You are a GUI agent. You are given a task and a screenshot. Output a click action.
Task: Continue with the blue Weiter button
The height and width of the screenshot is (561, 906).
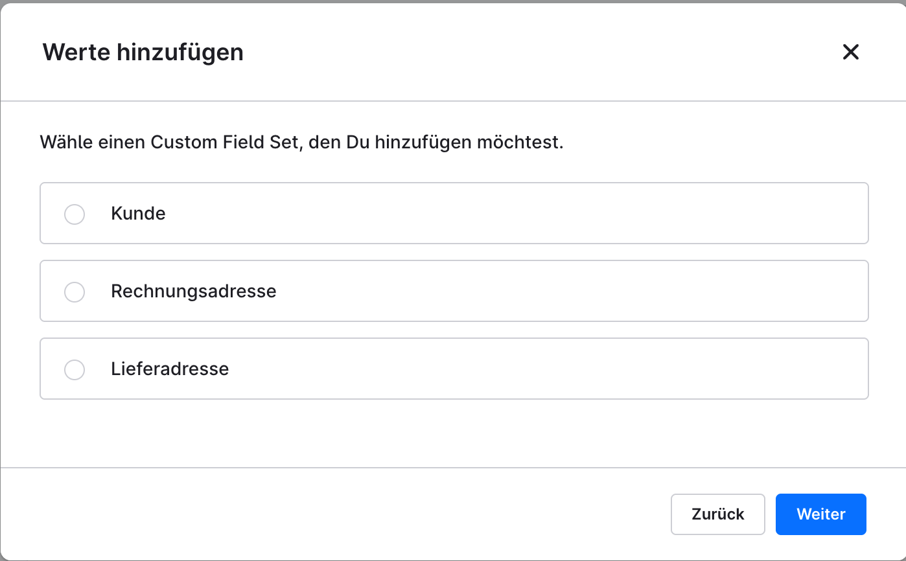point(820,514)
